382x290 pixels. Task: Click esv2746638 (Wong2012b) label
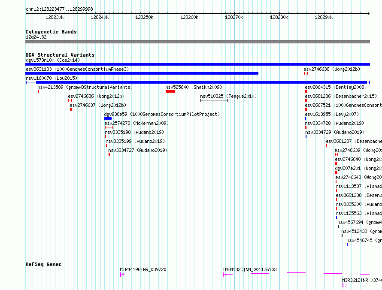click(332, 69)
